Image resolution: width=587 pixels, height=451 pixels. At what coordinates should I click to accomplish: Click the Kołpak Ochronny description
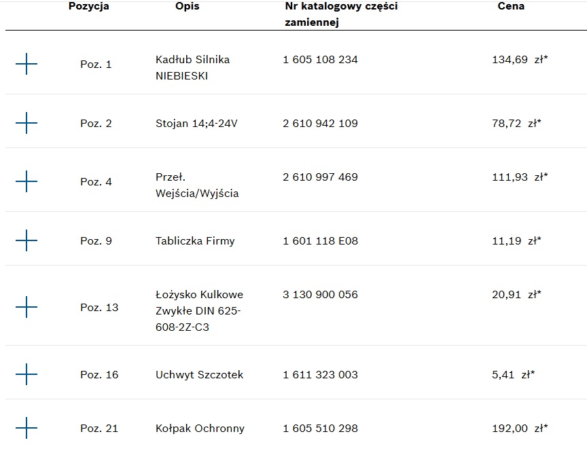pyautogui.click(x=200, y=429)
